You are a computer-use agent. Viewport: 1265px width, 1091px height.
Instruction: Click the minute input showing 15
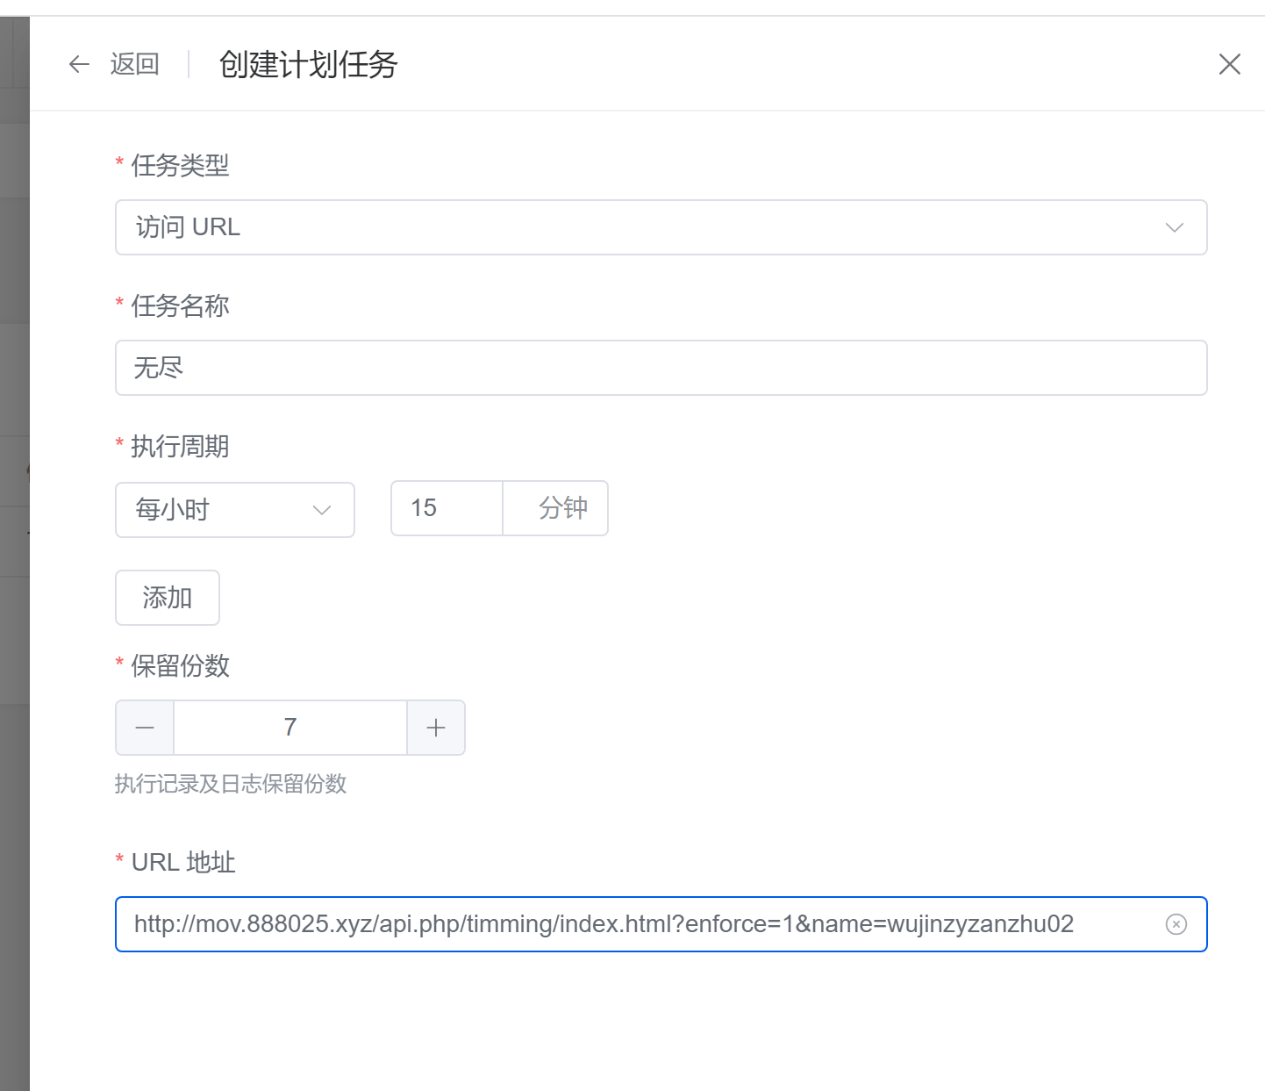pyautogui.click(x=447, y=508)
